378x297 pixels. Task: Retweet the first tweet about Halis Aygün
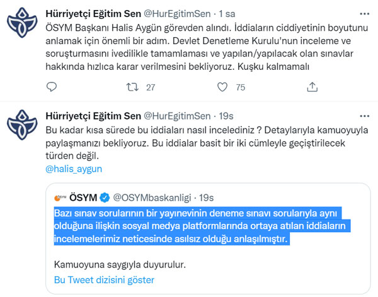pos(132,87)
